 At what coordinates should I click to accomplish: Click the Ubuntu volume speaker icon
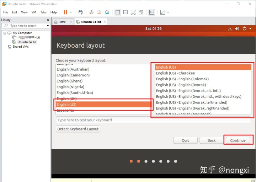point(237,29)
